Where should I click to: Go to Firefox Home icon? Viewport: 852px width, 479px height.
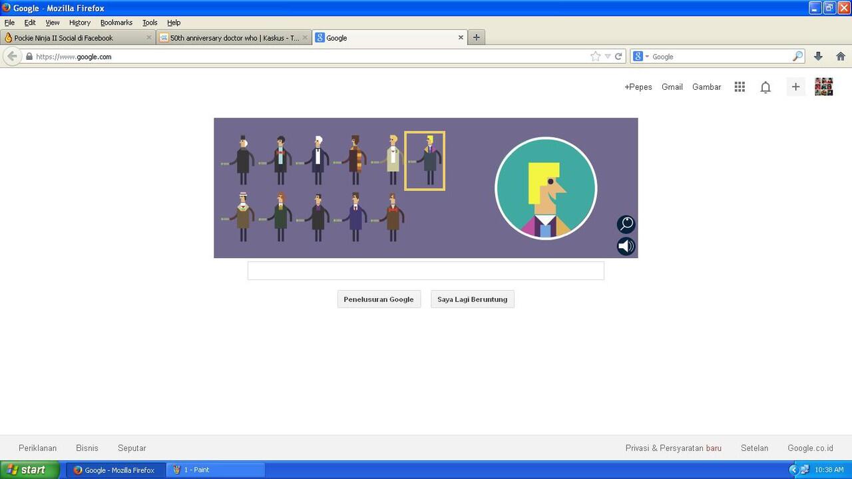[841, 57]
